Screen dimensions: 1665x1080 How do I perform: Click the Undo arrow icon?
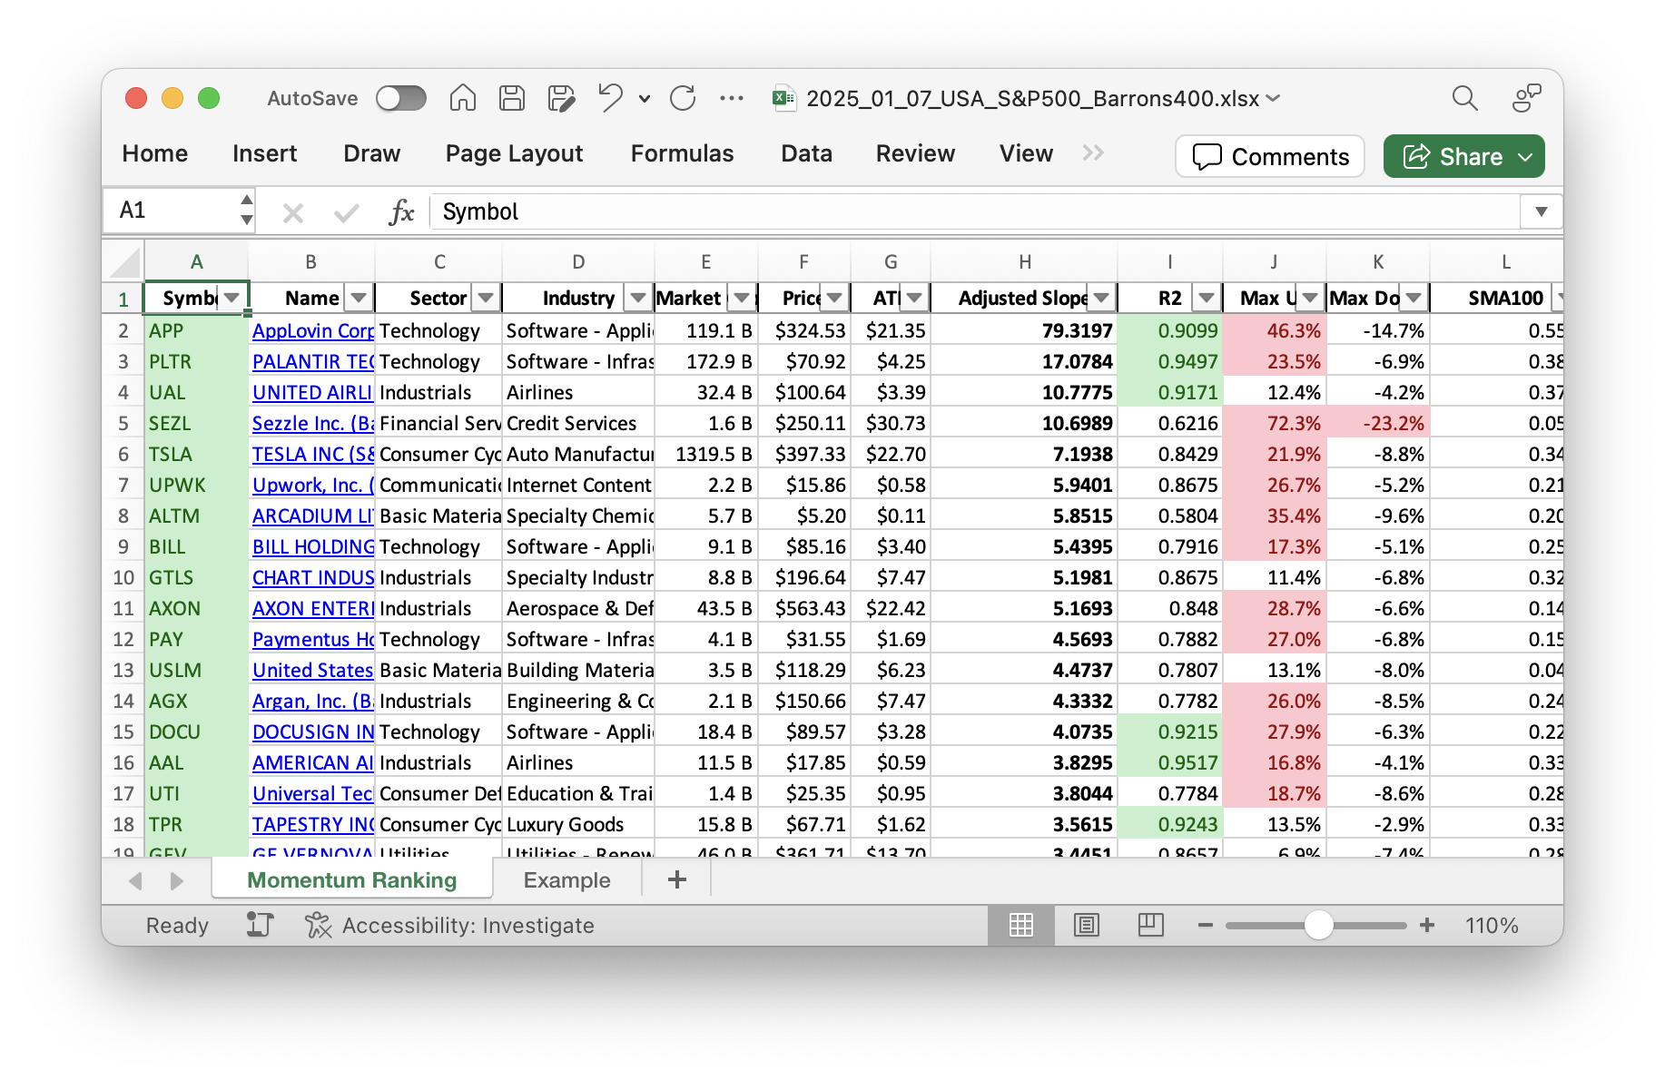pos(610,98)
